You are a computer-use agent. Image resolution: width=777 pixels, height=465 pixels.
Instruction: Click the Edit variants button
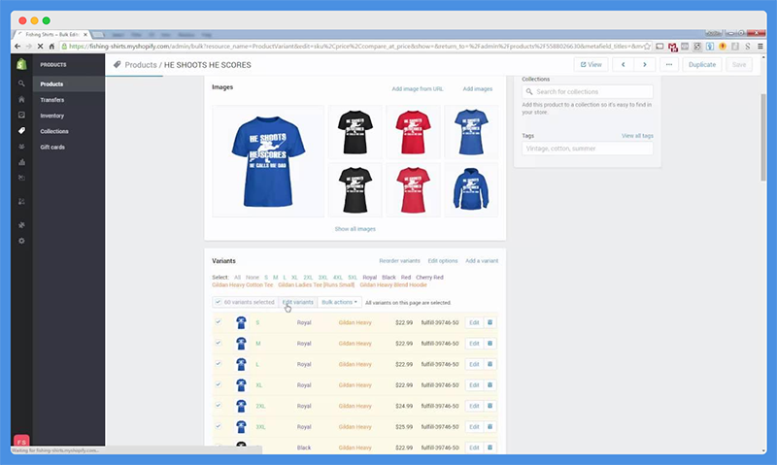click(x=298, y=302)
